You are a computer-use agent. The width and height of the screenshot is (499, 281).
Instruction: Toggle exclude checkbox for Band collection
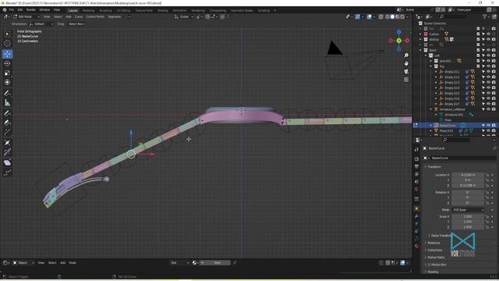pyautogui.click(x=478, y=50)
